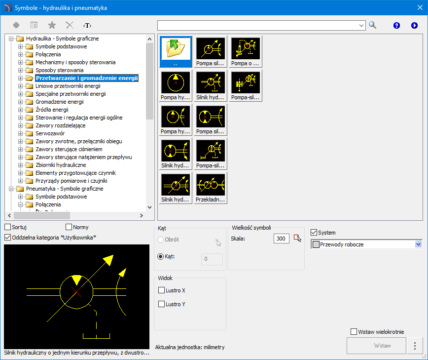Click the parent folder up thumbnail
The width and height of the screenshot is (428, 360).
pos(176,51)
